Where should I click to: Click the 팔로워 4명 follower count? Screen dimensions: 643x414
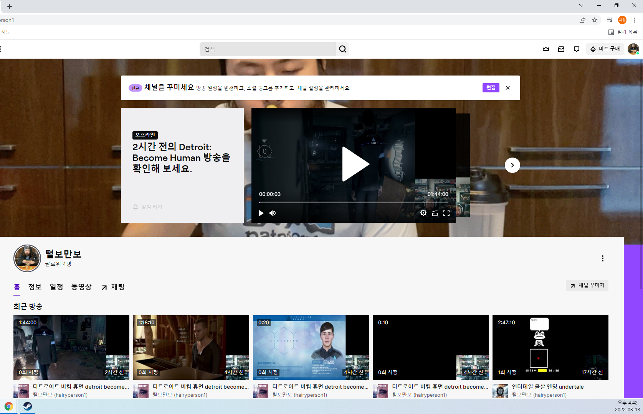(x=58, y=264)
